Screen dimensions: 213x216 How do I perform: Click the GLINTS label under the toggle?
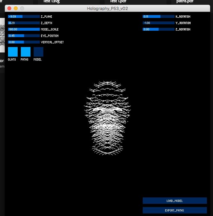click(12, 60)
